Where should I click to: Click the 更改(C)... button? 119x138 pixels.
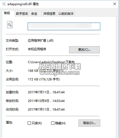pos(84,50)
